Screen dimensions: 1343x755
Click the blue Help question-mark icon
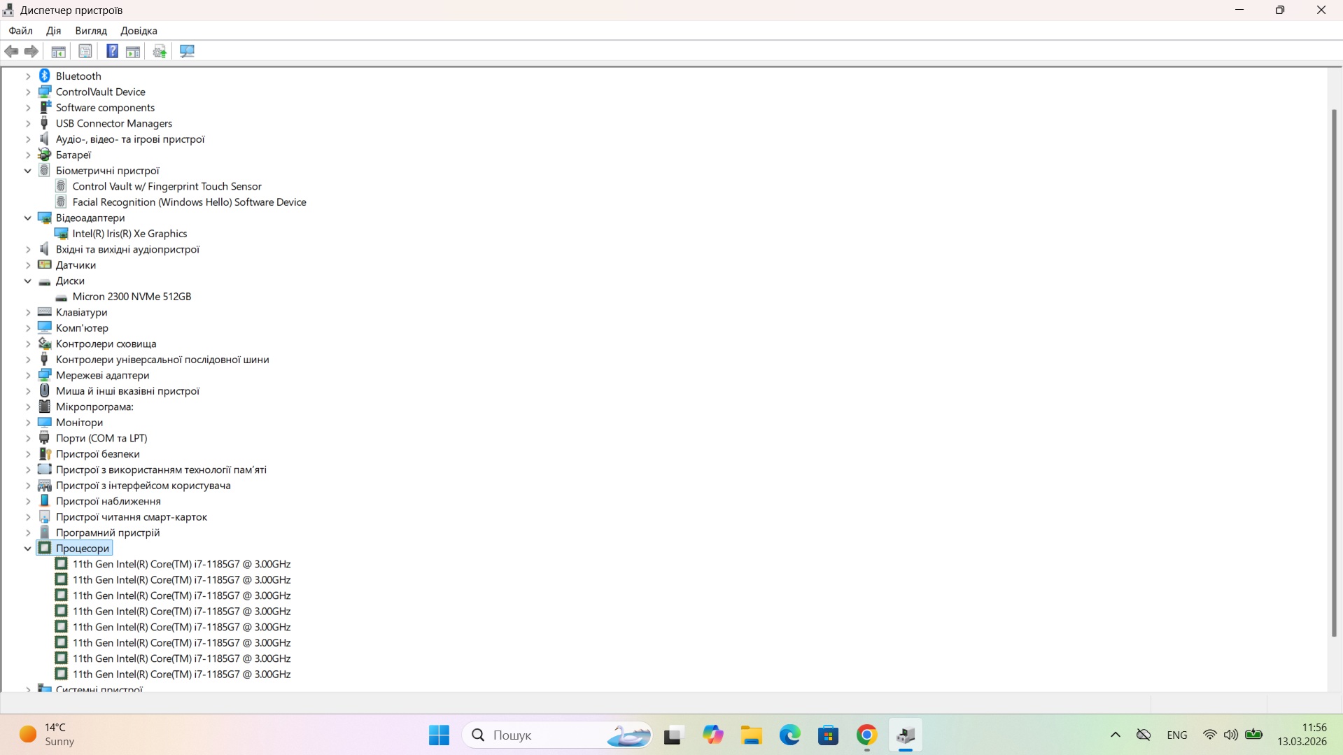[x=112, y=51]
